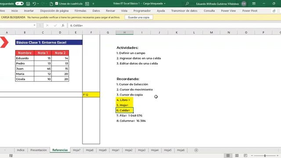
Task: Click the Undo arrow icon
Action: click(34, 4)
